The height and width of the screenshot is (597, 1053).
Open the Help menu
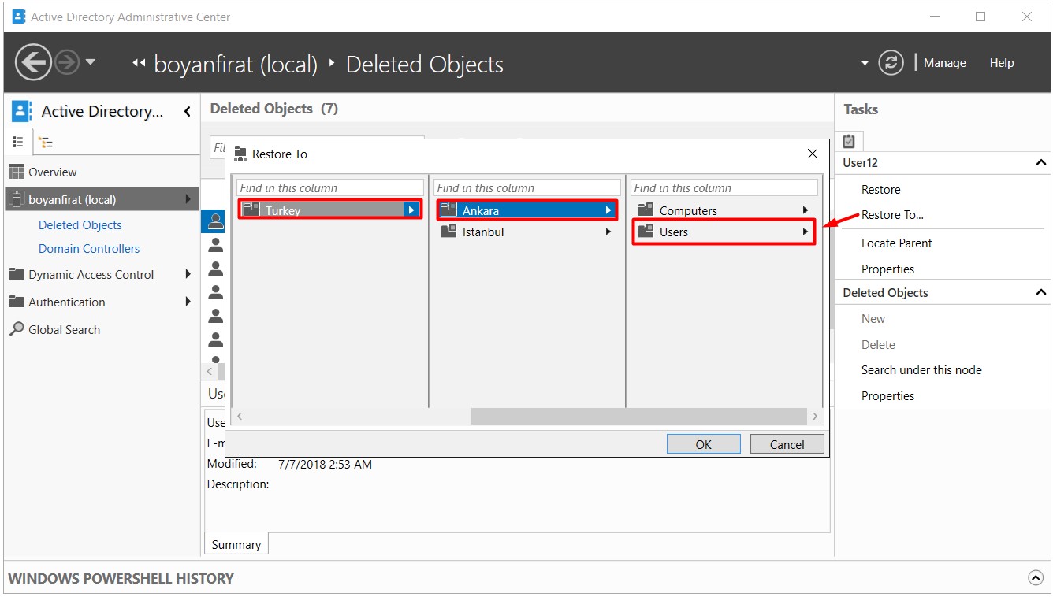coord(1002,63)
